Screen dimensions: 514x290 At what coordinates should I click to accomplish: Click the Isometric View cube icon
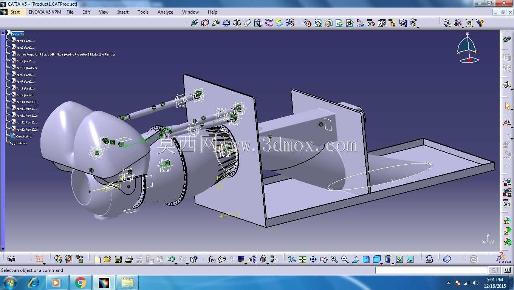(x=376, y=259)
